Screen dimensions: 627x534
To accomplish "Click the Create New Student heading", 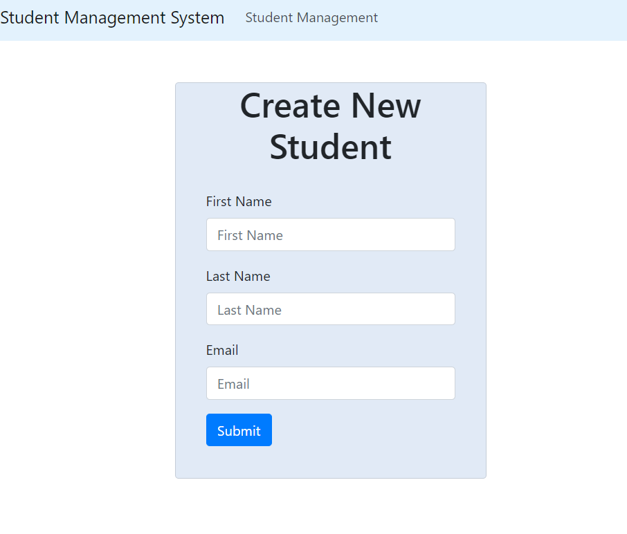I will point(330,127).
